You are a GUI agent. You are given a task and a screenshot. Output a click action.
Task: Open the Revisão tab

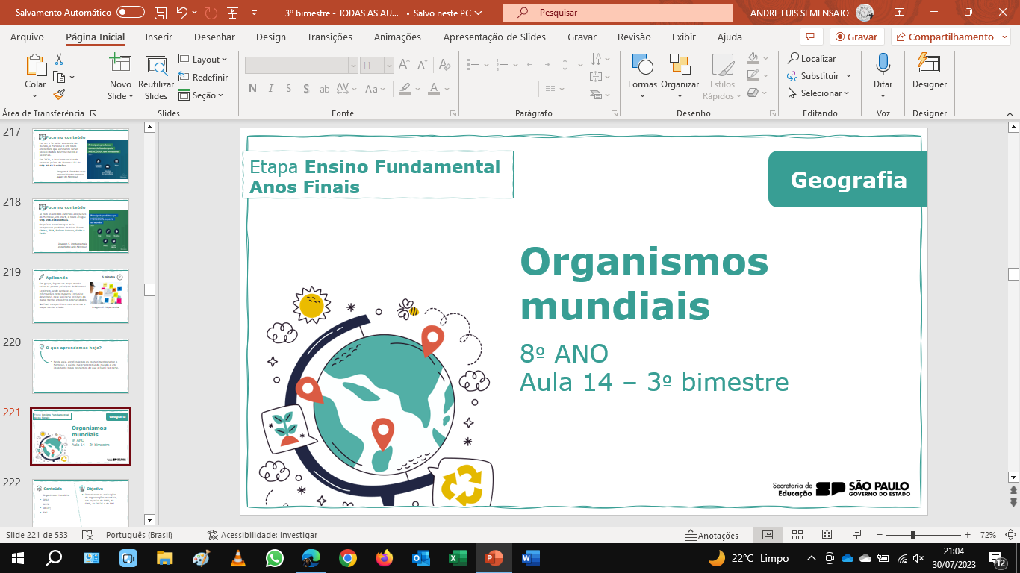634,37
